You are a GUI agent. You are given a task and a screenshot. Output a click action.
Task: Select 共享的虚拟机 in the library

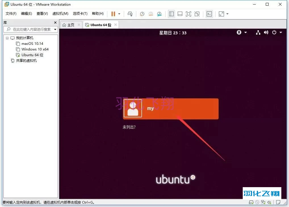pyautogui.click(x=26, y=61)
